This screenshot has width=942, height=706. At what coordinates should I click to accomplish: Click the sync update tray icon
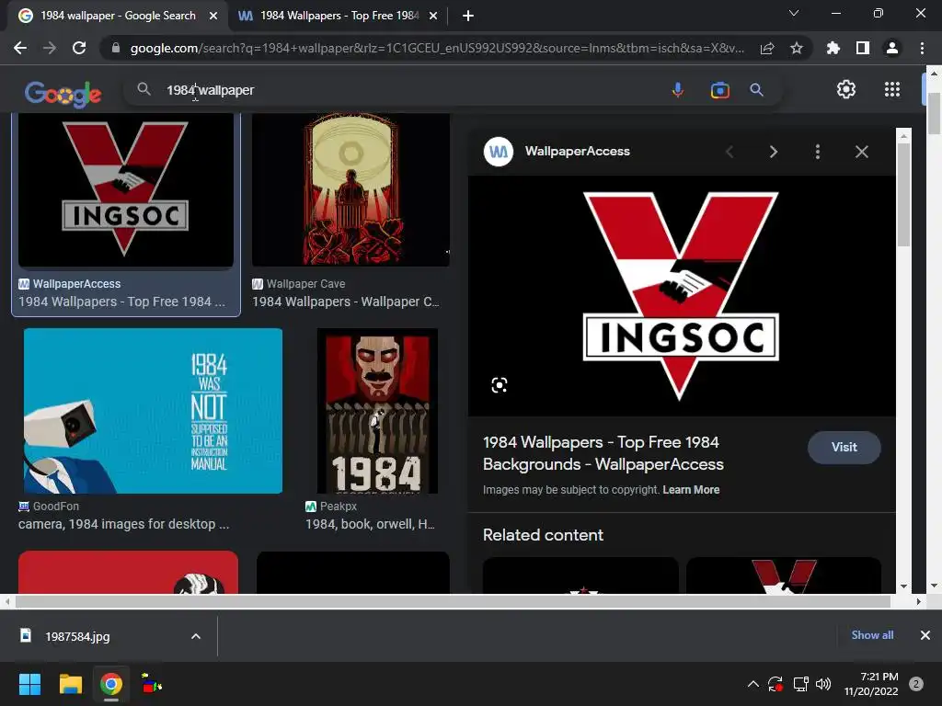click(x=775, y=684)
